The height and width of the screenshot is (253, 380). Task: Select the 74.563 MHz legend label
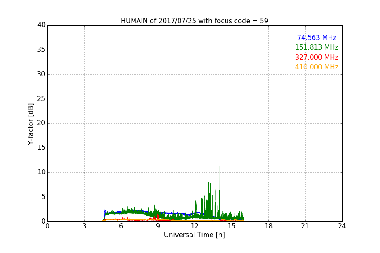click(x=317, y=37)
